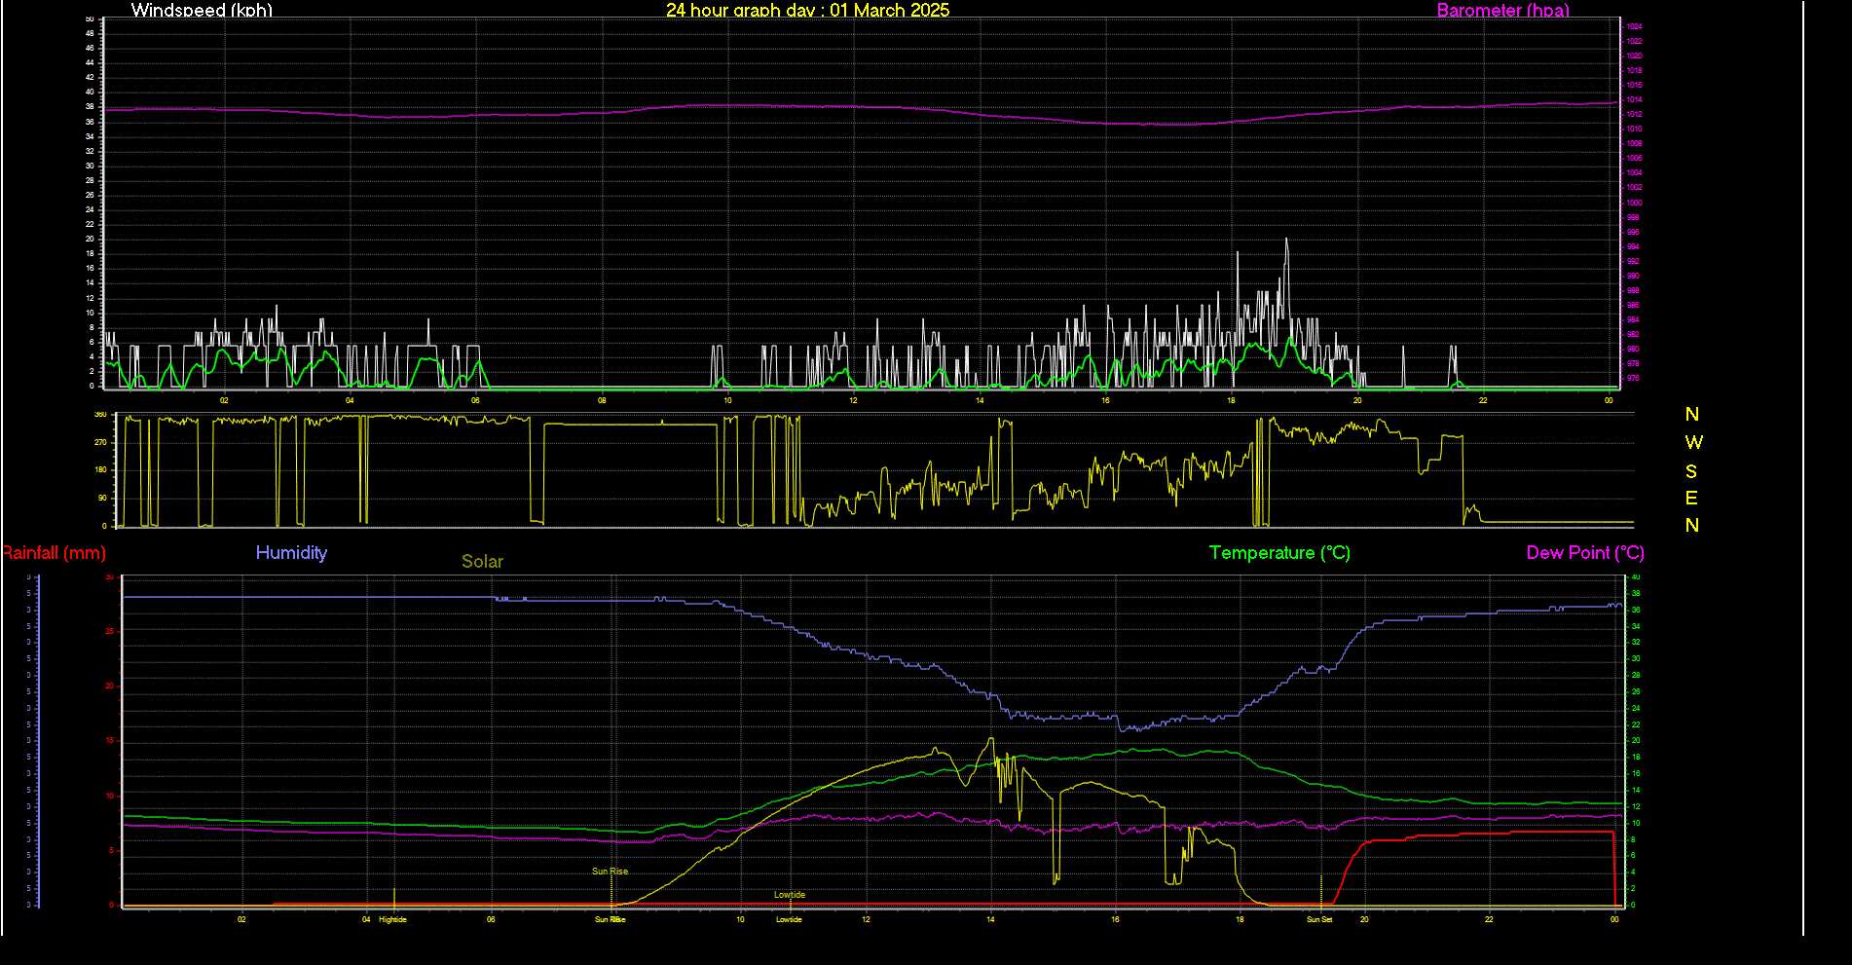1852x965 pixels.
Task: Click hour 18 on the windspeed graph axis
Action: pyautogui.click(x=1231, y=400)
